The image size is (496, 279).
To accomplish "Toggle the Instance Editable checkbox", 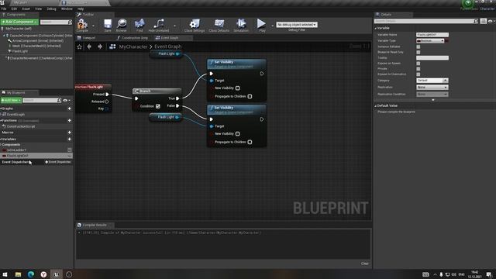I will (418, 46).
